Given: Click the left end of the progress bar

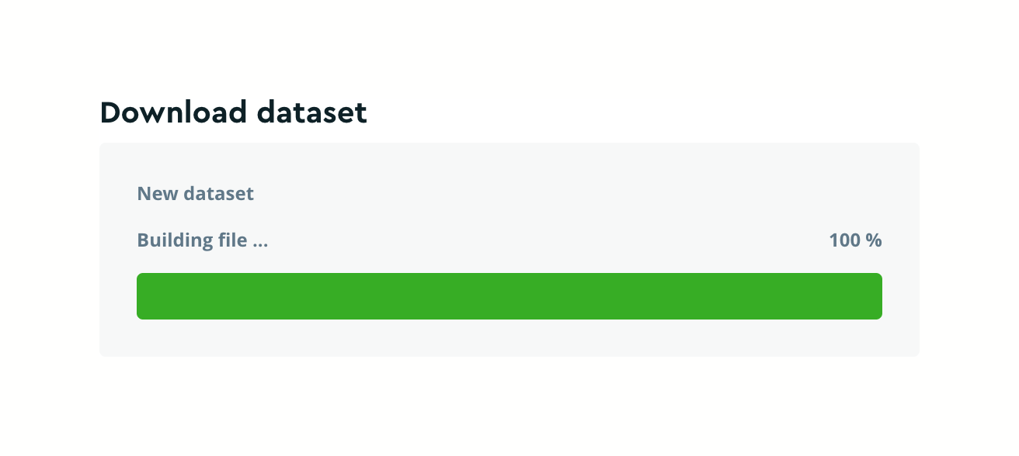Looking at the screenshot, I should [x=144, y=295].
